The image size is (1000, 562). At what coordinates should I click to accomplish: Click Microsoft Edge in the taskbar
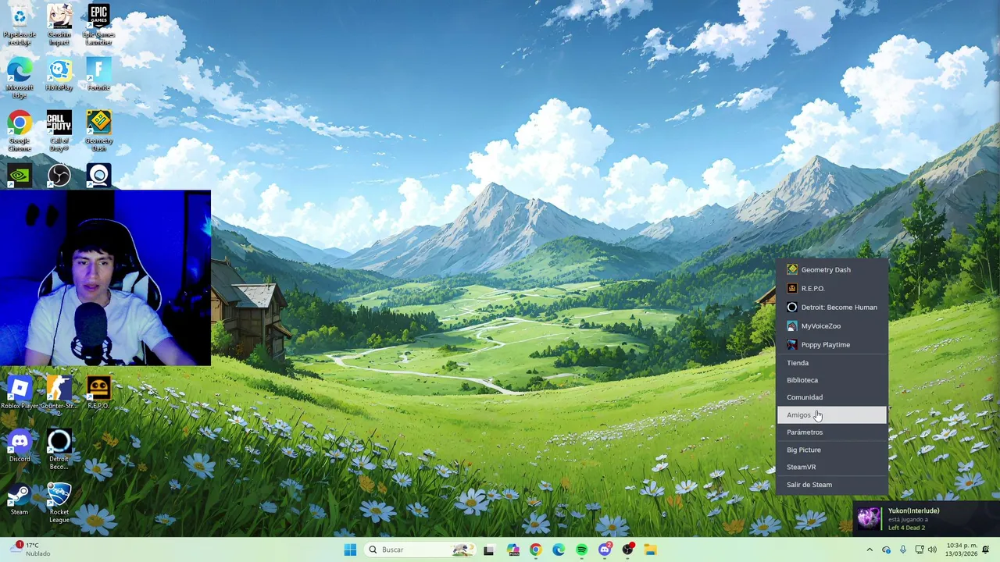(x=559, y=550)
